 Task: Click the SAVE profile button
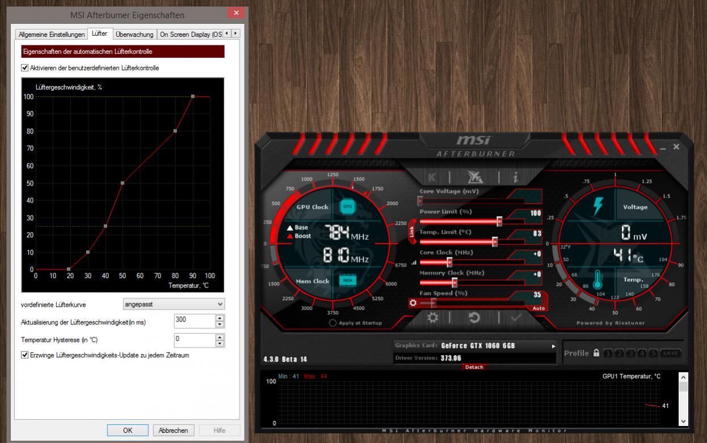(670, 353)
